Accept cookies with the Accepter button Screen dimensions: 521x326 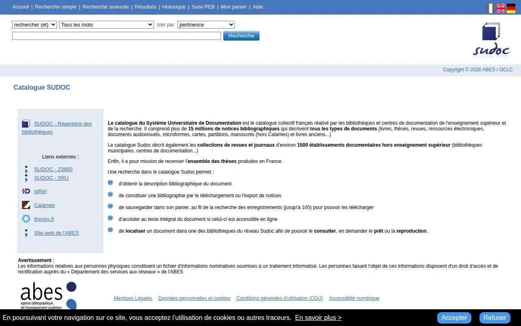point(454,317)
